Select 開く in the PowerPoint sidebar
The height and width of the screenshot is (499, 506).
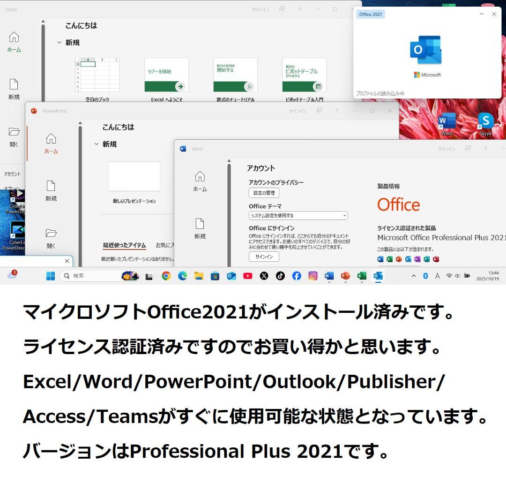[x=51, y=238]
